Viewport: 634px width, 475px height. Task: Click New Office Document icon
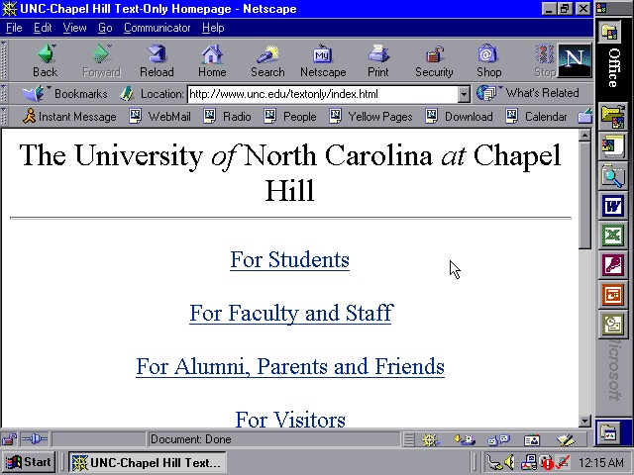(613, 146)
